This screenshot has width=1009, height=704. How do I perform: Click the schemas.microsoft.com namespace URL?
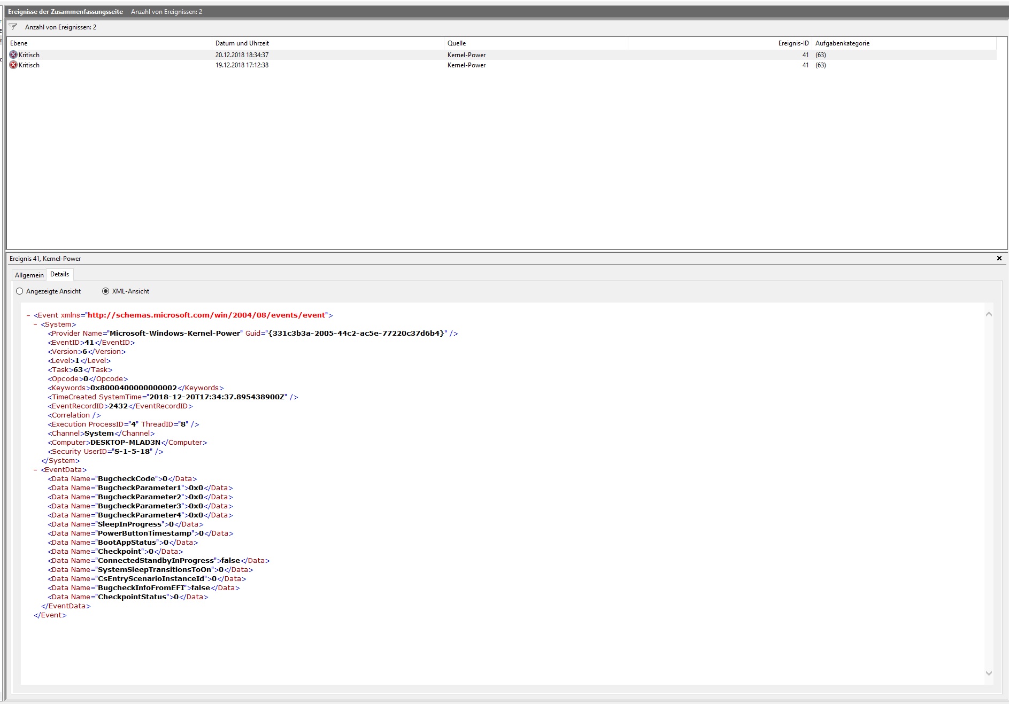[206, 315]
